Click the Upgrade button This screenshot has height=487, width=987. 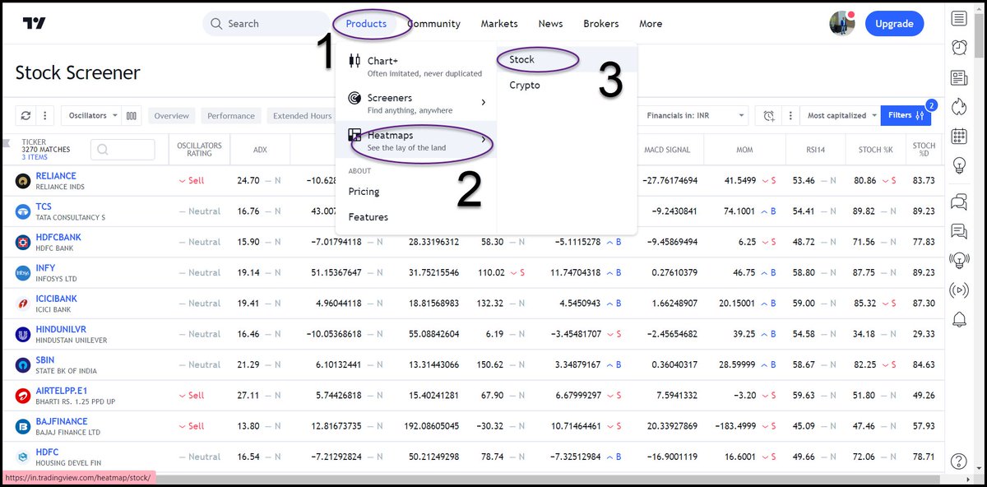(894, 24)
